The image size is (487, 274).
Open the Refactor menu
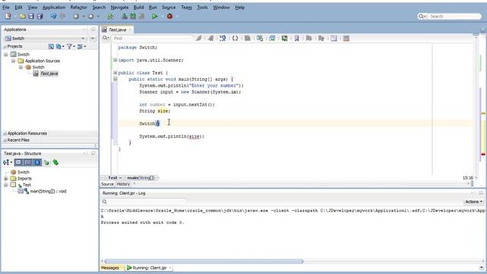point(78,7)
